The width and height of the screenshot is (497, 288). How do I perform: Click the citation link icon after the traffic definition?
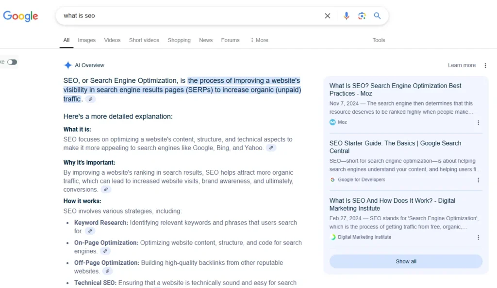tap(90, 99)
